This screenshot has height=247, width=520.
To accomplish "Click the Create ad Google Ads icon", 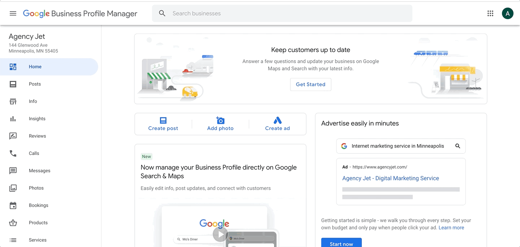I will tap(277, 120).
